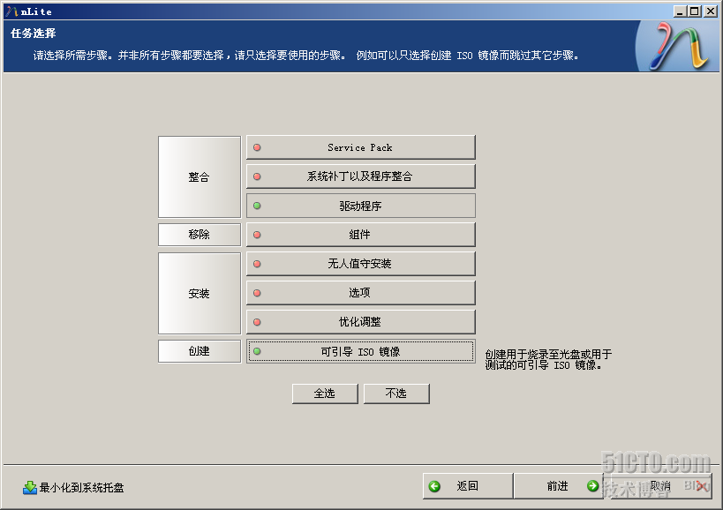Click the 整合 category label
The height and width of the screenshot is (510, 723).
point(200,176)
